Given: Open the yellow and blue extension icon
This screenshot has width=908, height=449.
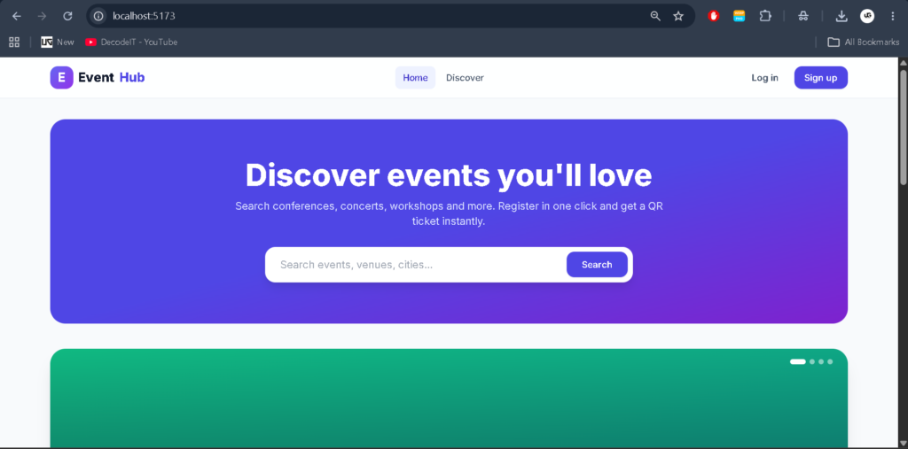Looking at the screenshot, I should pyautogui.click(x=739, y=16).
